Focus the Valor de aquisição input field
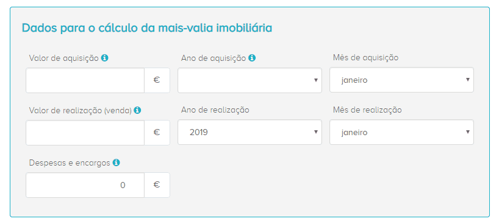 [85, 80]
